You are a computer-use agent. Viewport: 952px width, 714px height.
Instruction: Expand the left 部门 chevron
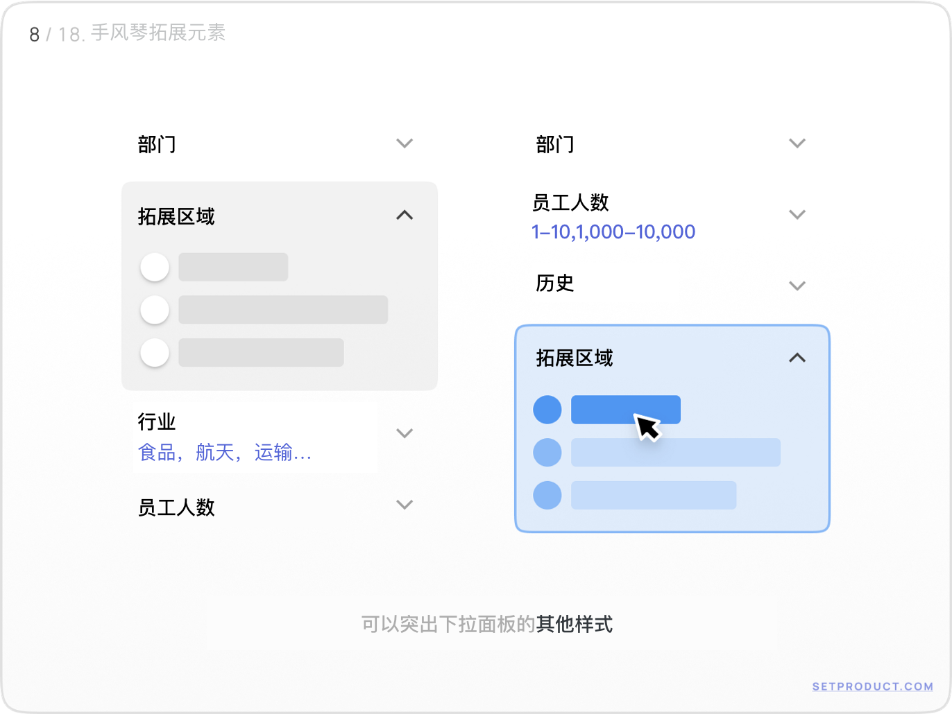405,143
